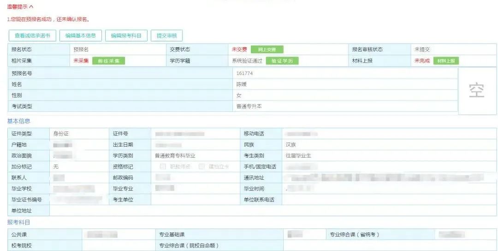Viewport: 498px width, 251px height.
Task: Click the gender value 女
Action: [x=239, y=95]
